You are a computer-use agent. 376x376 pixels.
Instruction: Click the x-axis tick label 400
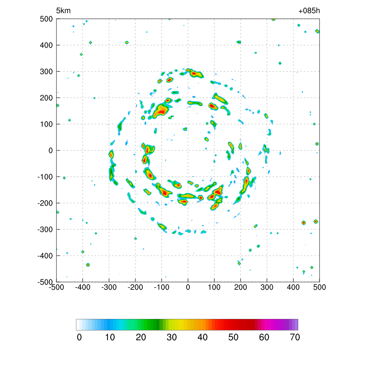point(293,287)
